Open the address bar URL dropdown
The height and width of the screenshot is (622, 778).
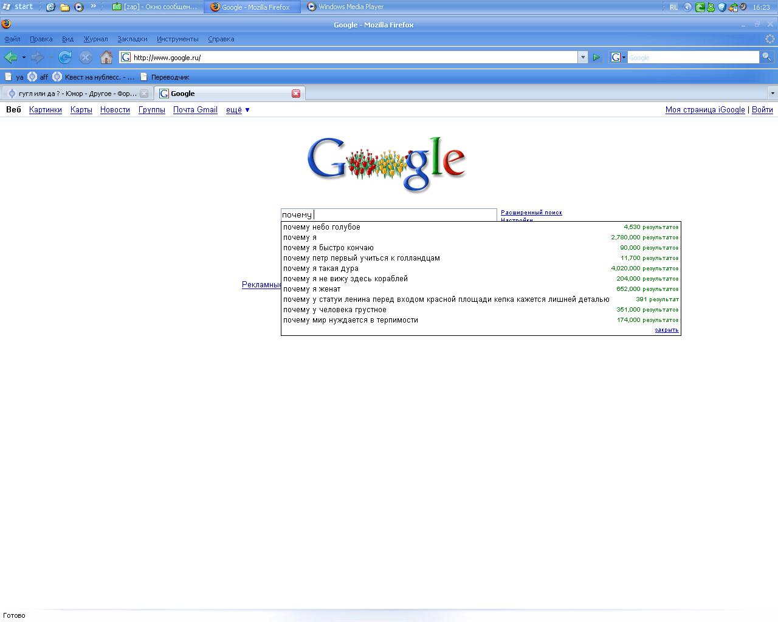(582, 57)
